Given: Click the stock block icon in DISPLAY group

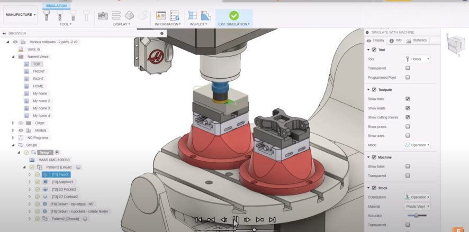Looking at the screenshot, I should click(129, 15).
